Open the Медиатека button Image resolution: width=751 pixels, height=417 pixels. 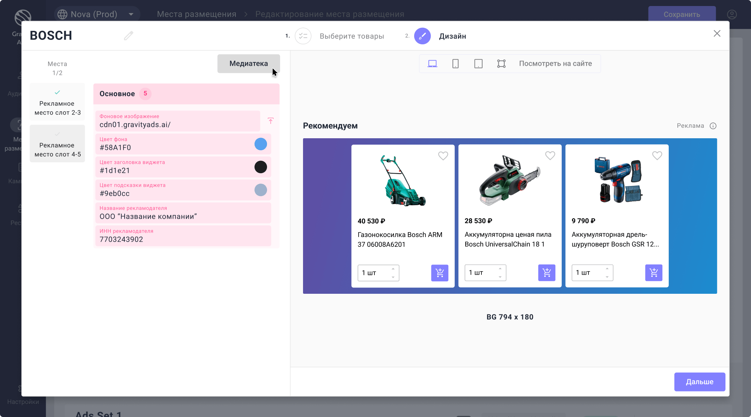click(249, 64)
